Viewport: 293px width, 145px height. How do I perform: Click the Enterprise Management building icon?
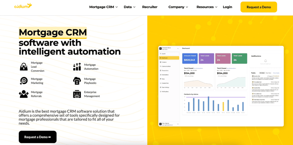(x=77, y=94)
